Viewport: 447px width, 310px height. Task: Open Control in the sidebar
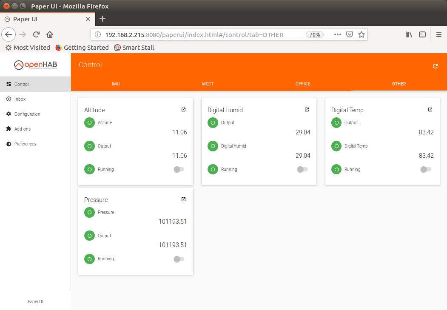[35, 84]
